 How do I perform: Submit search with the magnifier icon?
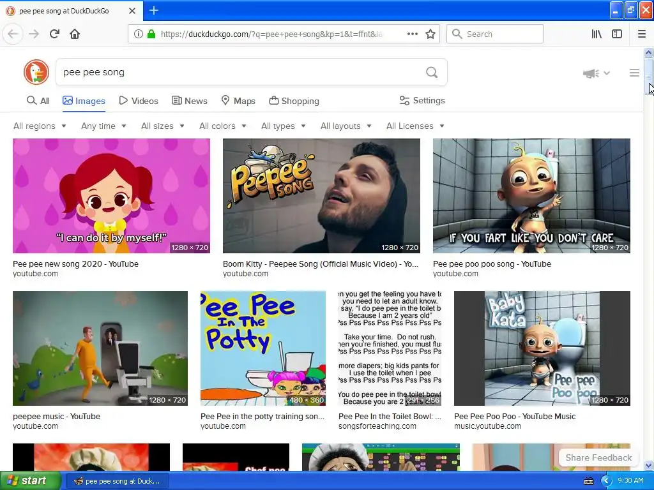point(432,73)
